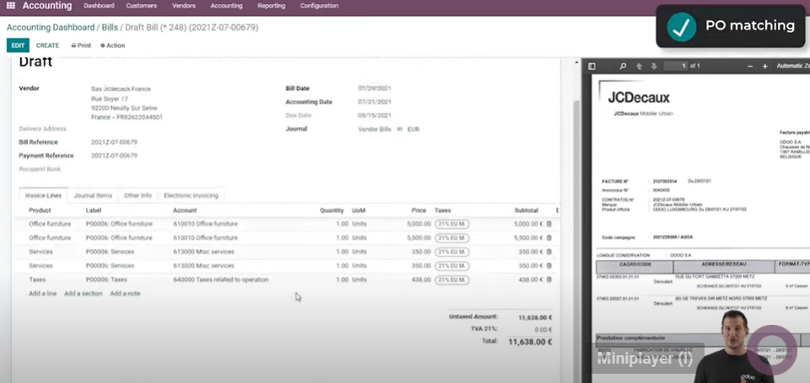Screen dimensions: 810x383
Task: Click the Vendor Bills journal value
Action: coord(375,129)
